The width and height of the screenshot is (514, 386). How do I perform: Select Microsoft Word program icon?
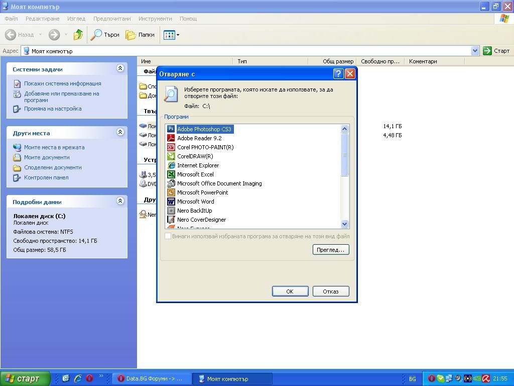(171, 202)
